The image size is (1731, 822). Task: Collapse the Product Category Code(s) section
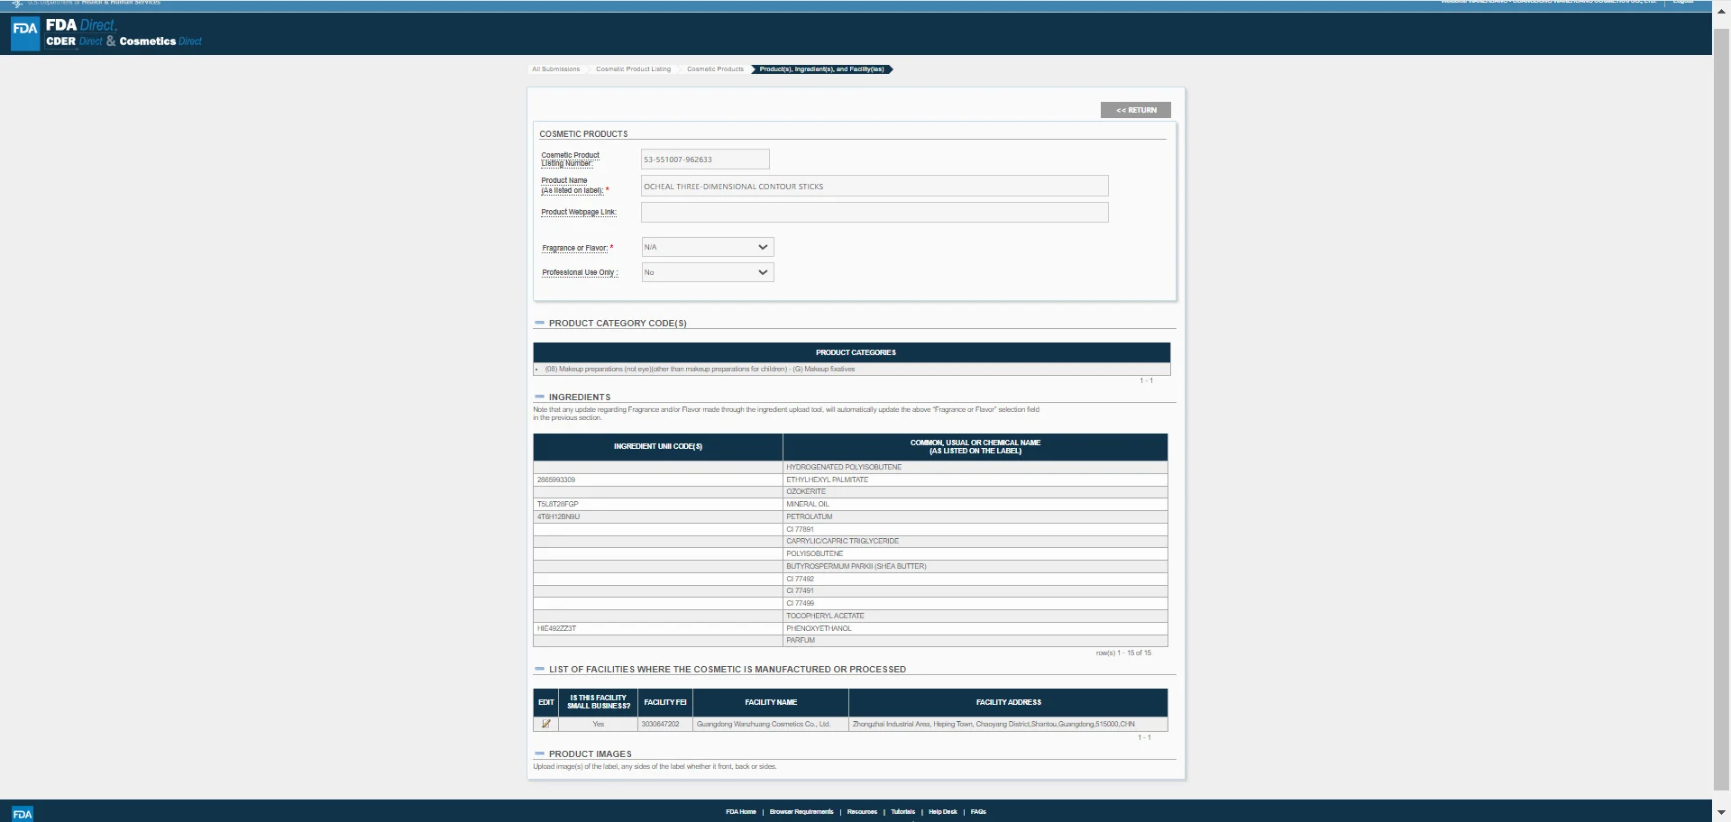coord(539,323)
